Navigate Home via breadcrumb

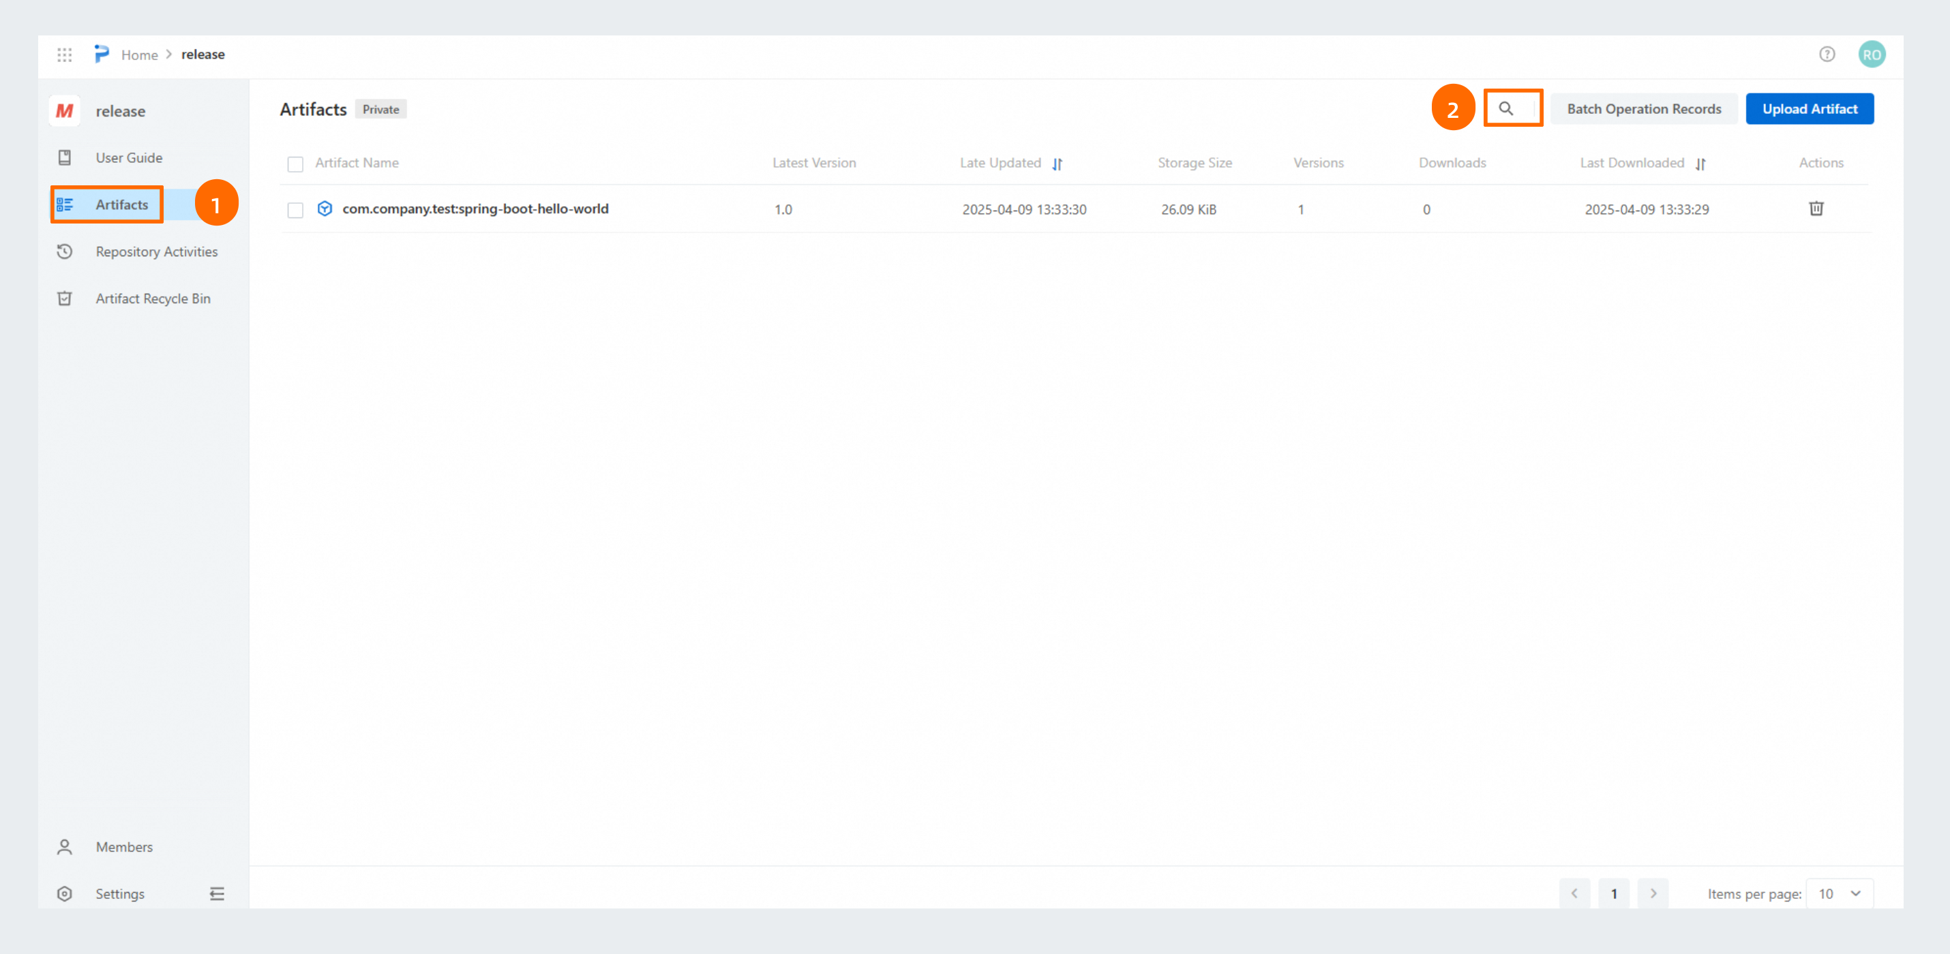139,55
